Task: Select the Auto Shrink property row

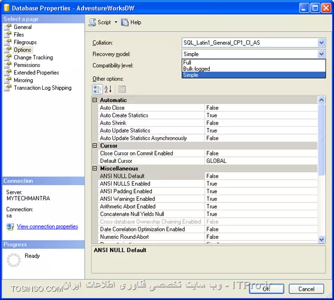Action: click(x=208, y=123)
